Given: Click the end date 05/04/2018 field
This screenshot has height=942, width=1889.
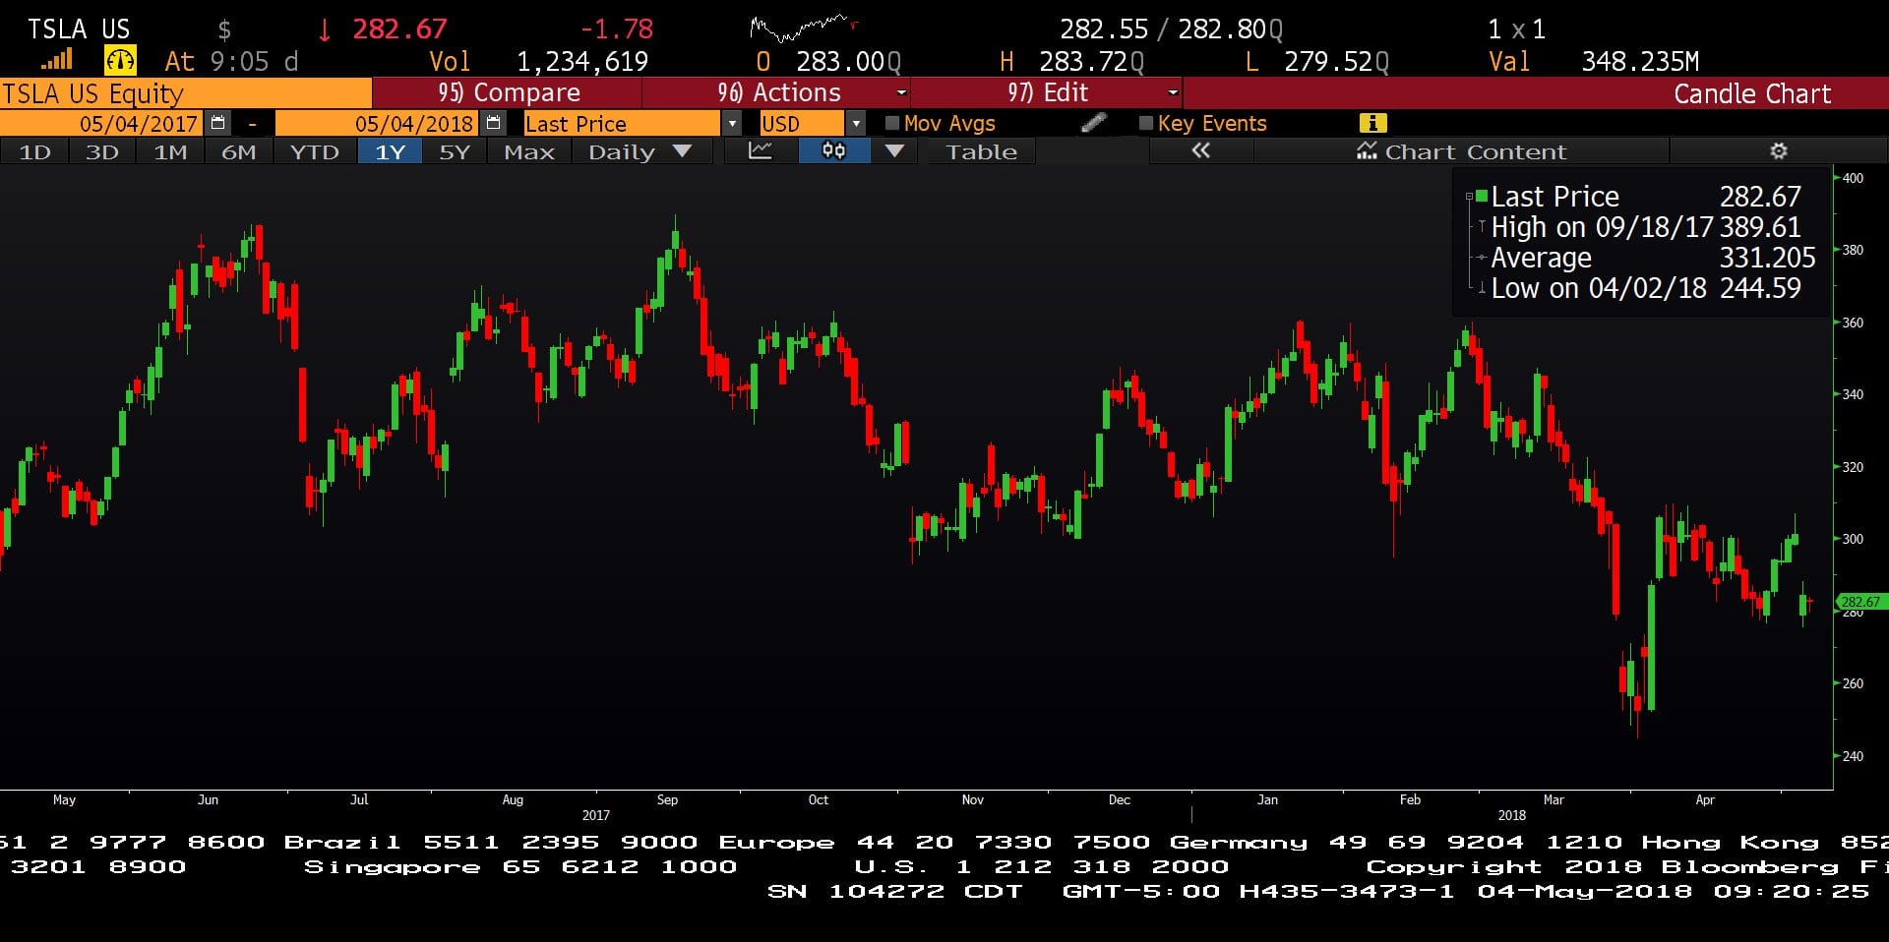Looking at the screenshot, I should click(378, 124).
